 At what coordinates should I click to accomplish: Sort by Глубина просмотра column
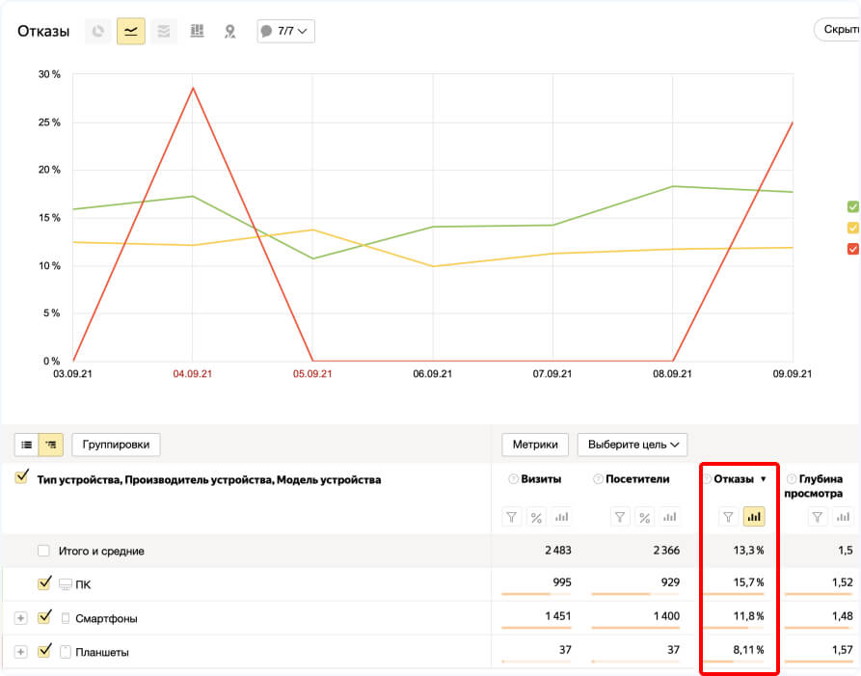816,486
